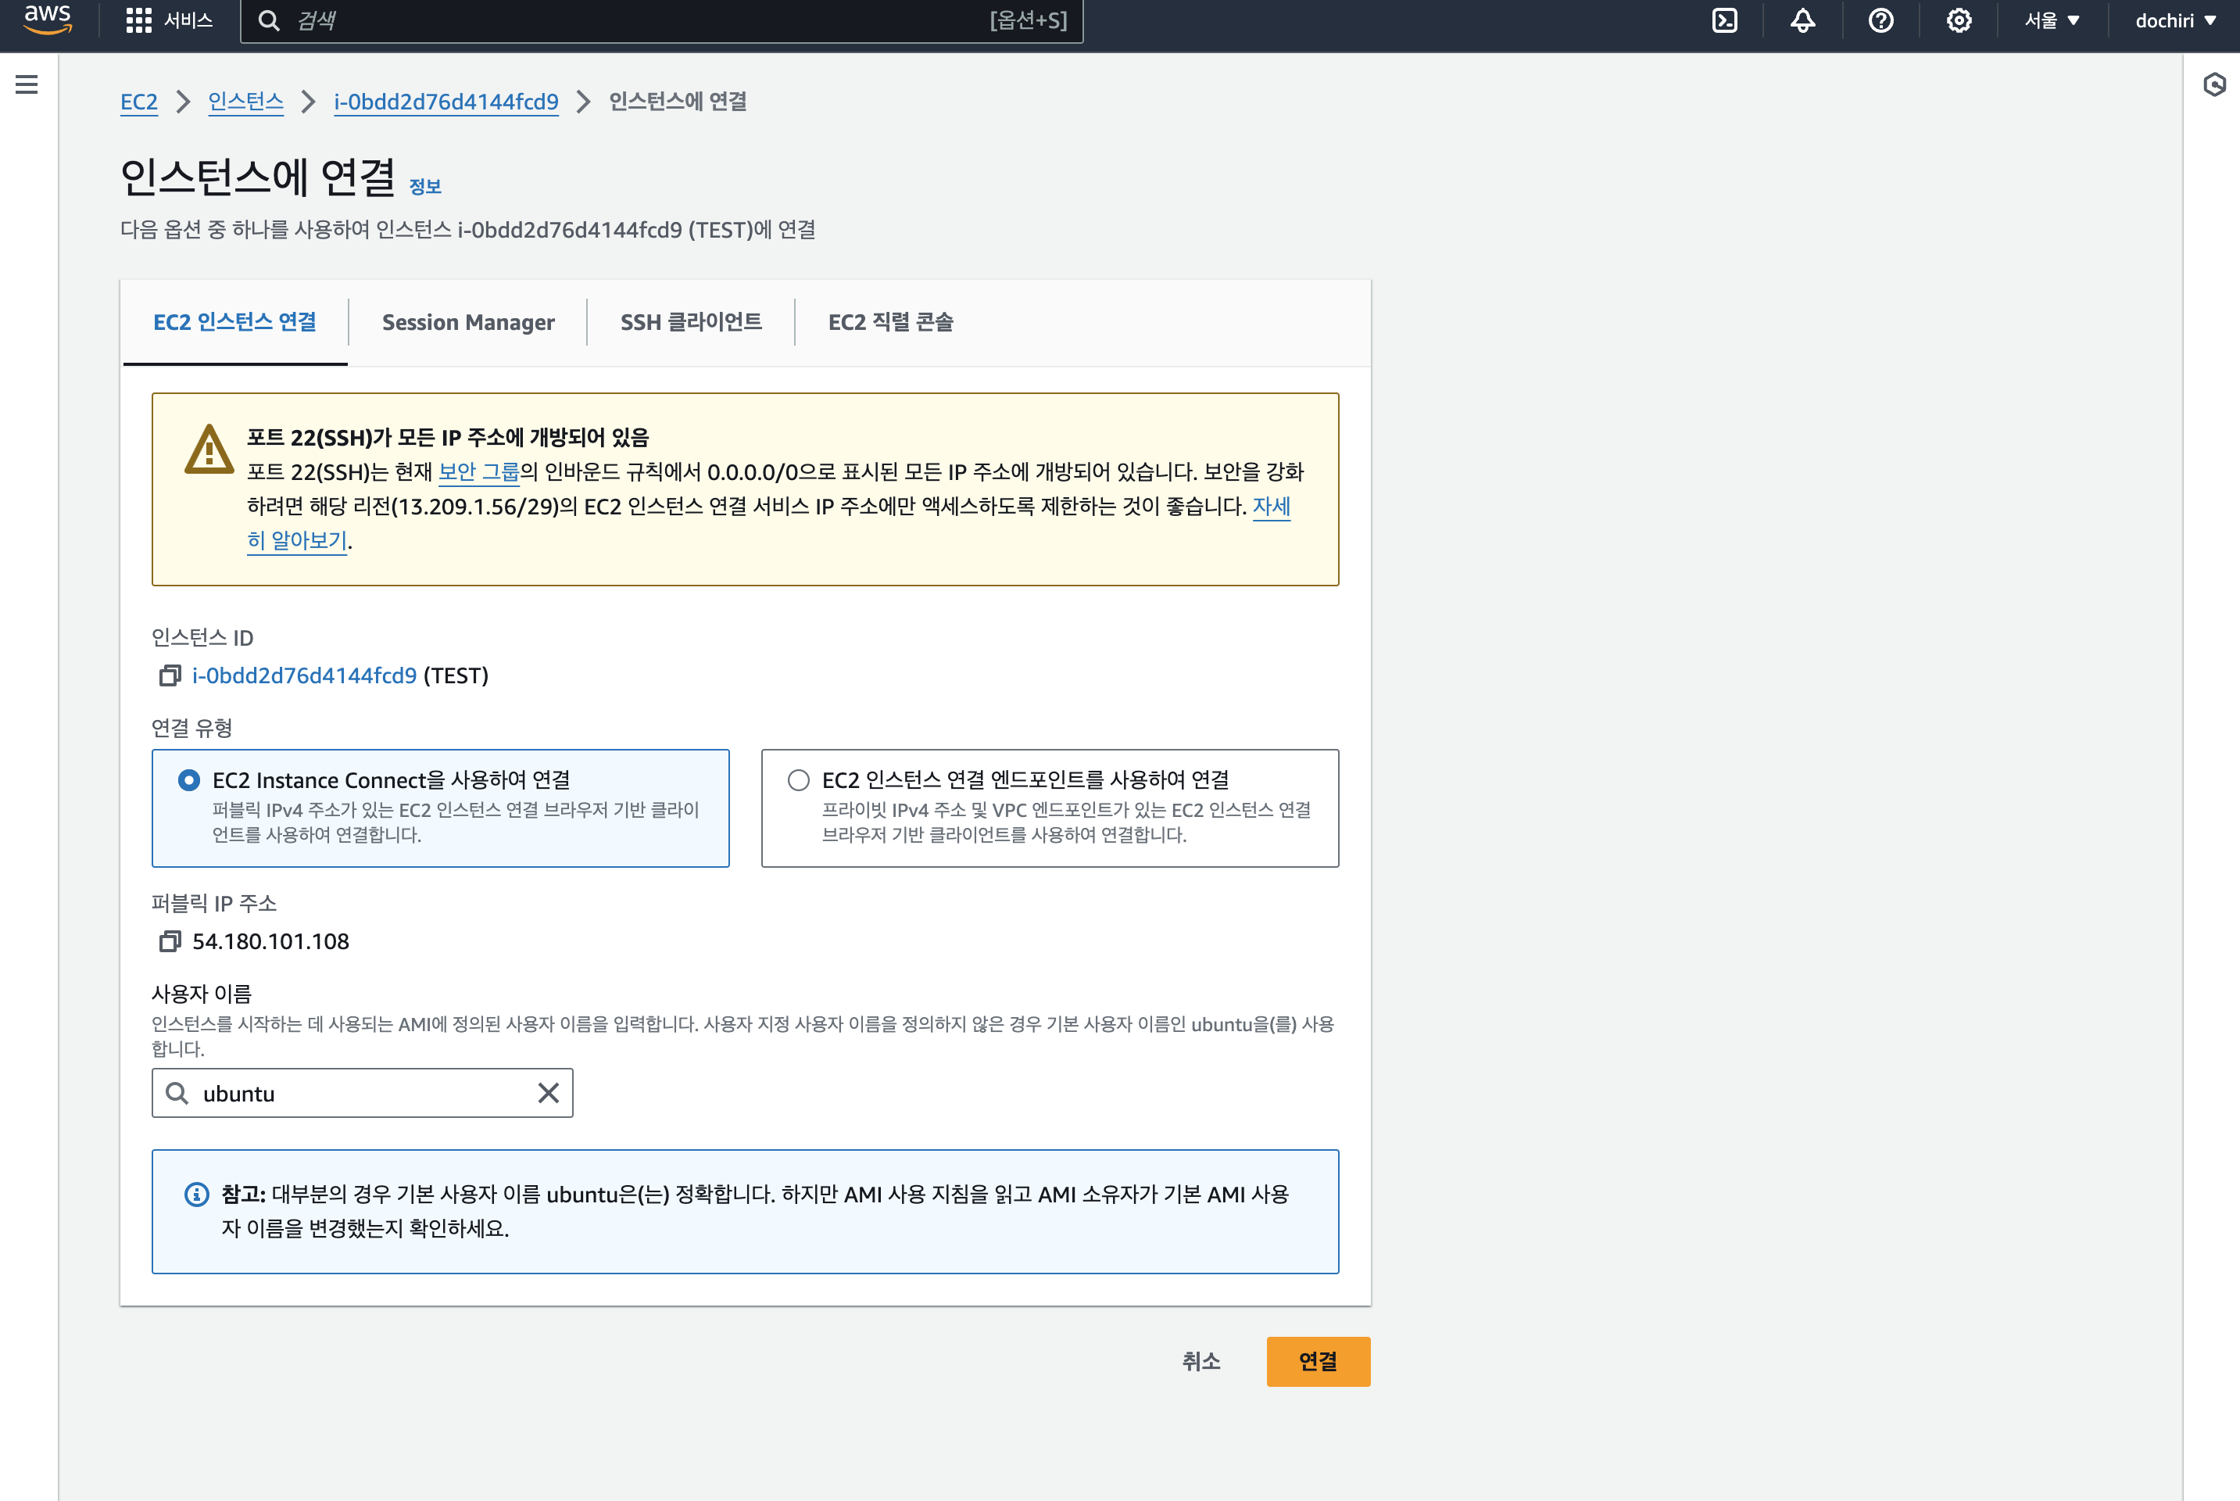
Task: Copy the public IP address 54.180.101.108
Action: pyautogui.click(x=170, y=941)
